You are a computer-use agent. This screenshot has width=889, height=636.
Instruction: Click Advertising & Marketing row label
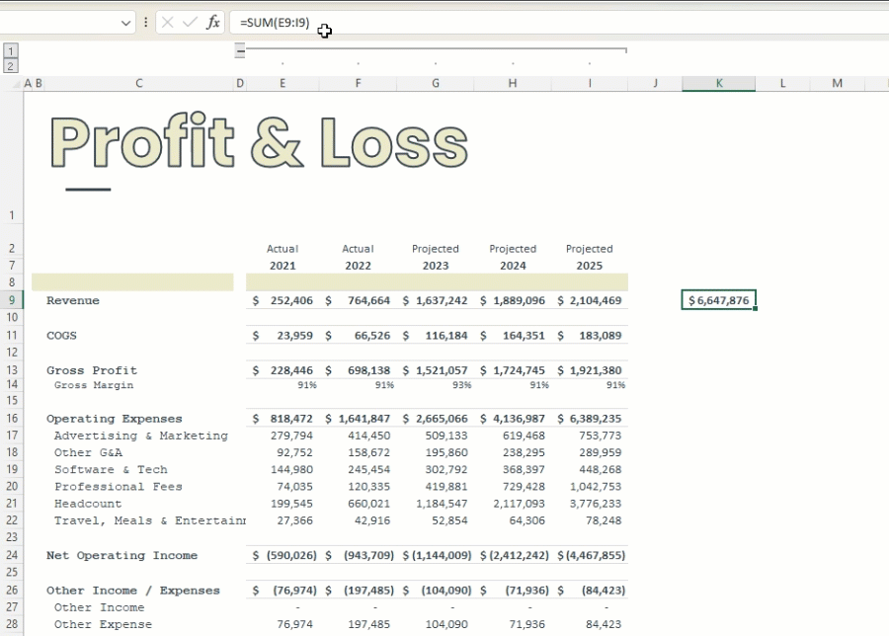pos(141,436)
